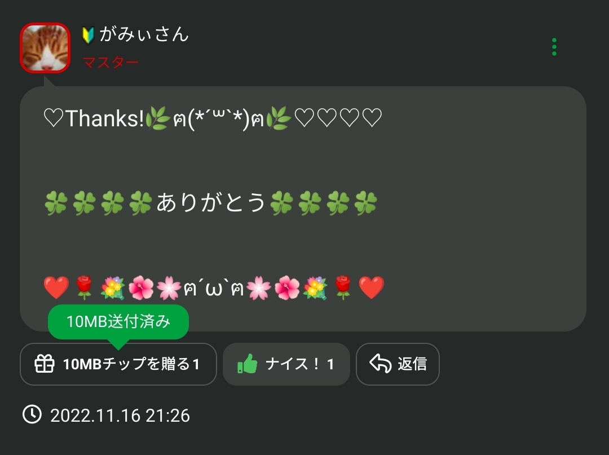The width and height of the screenshot is (609, 455).
Task: Click the Thanks! message text line
Action: coord(213,118)
